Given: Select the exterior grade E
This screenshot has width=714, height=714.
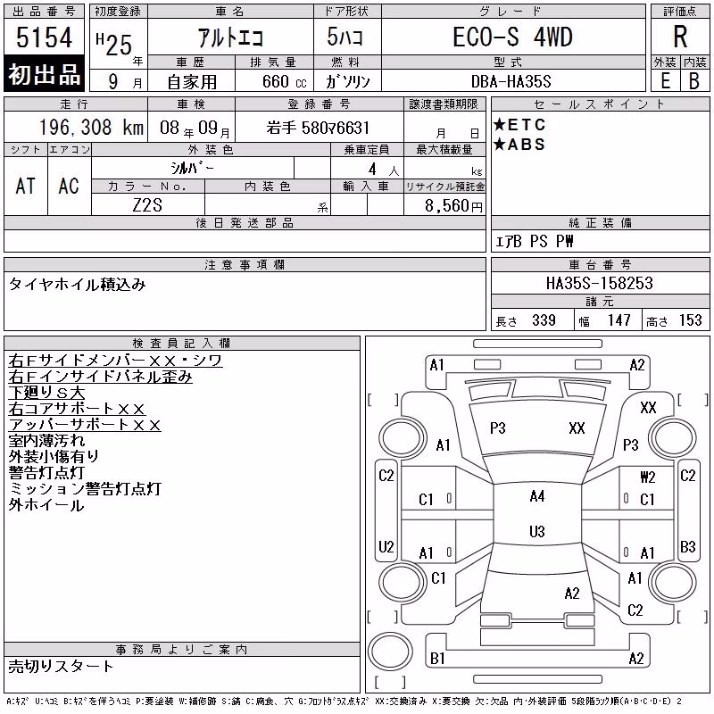Looking at the screenshot, I should pos(665,81).
